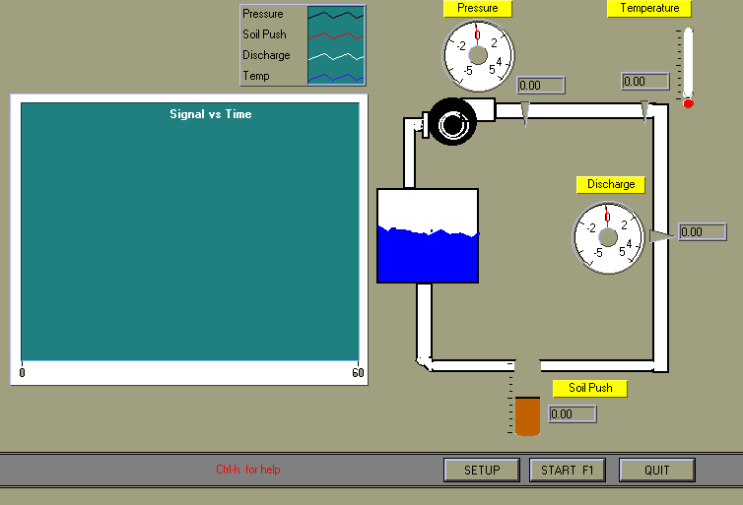The width and height of the screenshot is (743, 505).
Task: Click the blue water tank
Action: 428,236
